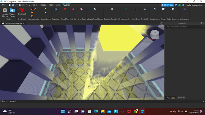Click the Studio Levels sparkle icon

pos(46,12)
